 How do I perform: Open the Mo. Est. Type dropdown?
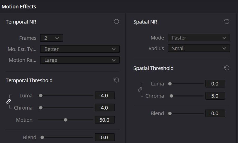pyautogui.click(x=80, y=49)
